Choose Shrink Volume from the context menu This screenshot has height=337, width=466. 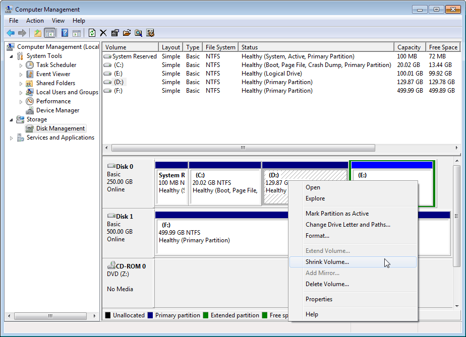pos(328,261)
